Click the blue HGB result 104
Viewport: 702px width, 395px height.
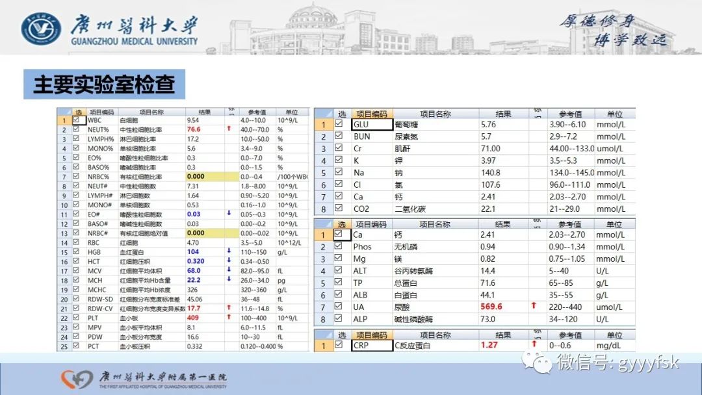pyautogui.click(x=193, y=252)
